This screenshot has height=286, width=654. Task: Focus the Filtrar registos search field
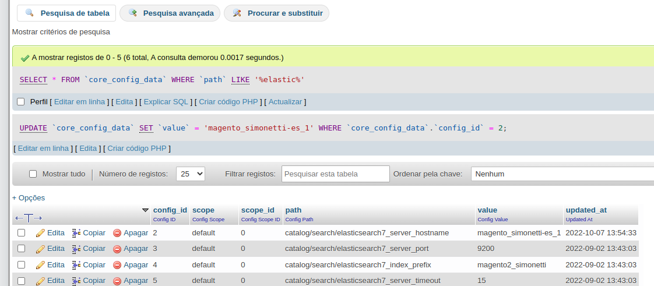point(336,174)
